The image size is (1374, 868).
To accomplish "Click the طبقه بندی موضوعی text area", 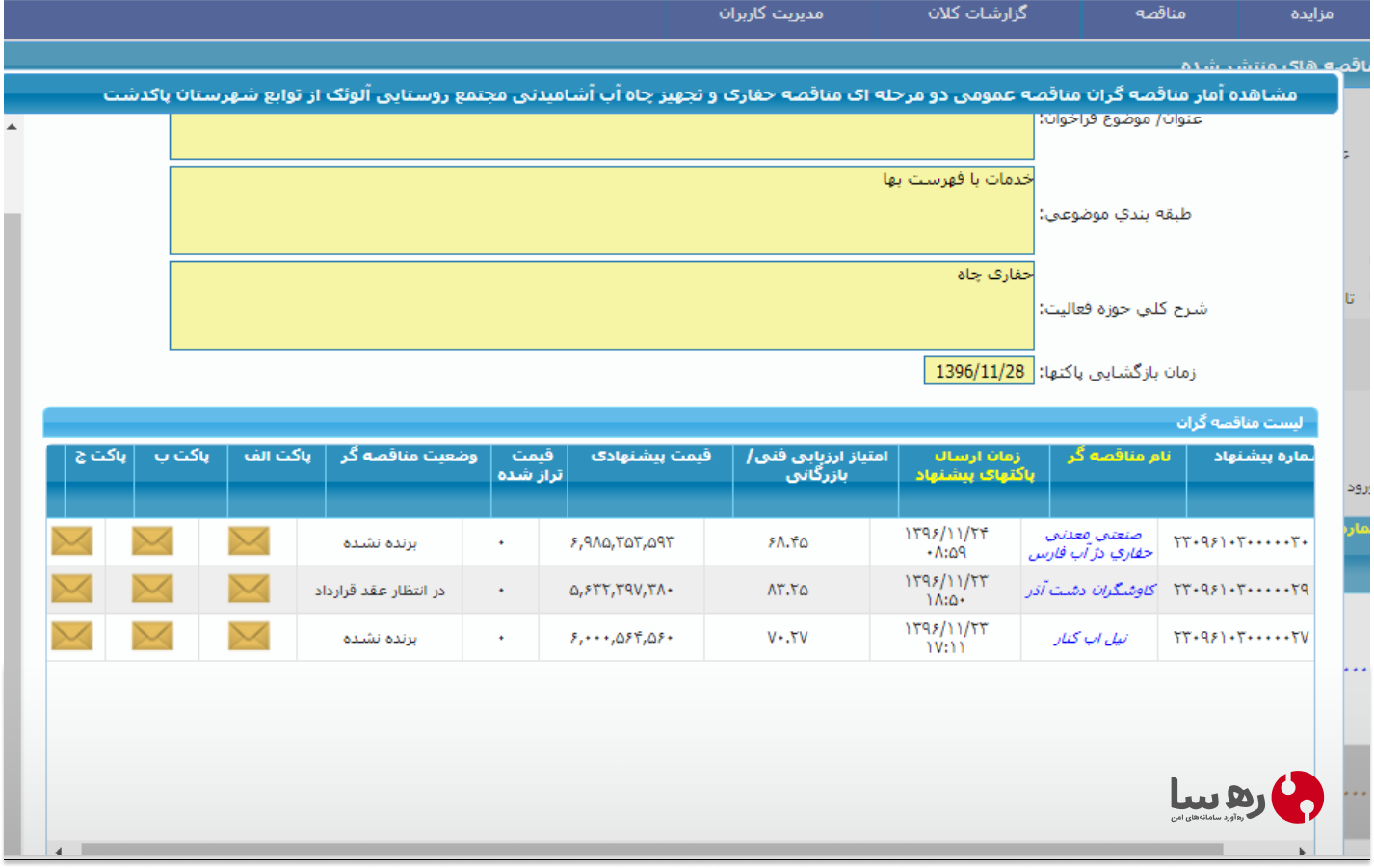I will coord(602,210).
